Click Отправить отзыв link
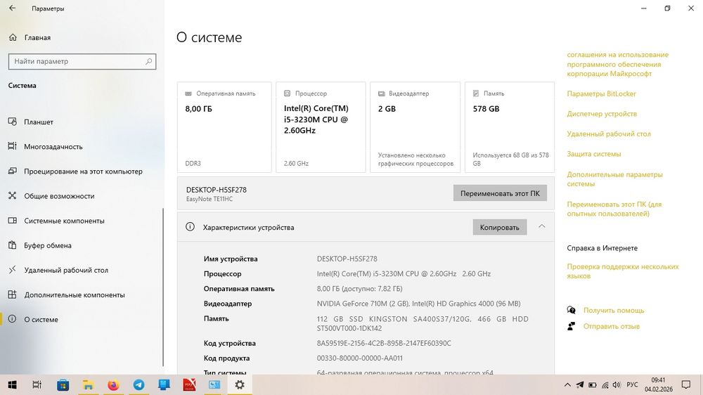Image resolution: width=703 pixels, height=395 pixels. coord(611,326)
